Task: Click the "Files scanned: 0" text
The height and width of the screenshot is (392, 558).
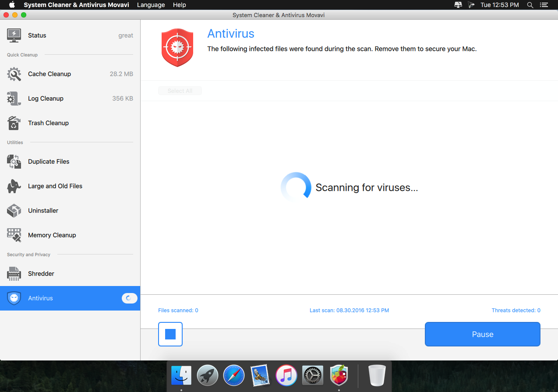Action: (178, 310)
